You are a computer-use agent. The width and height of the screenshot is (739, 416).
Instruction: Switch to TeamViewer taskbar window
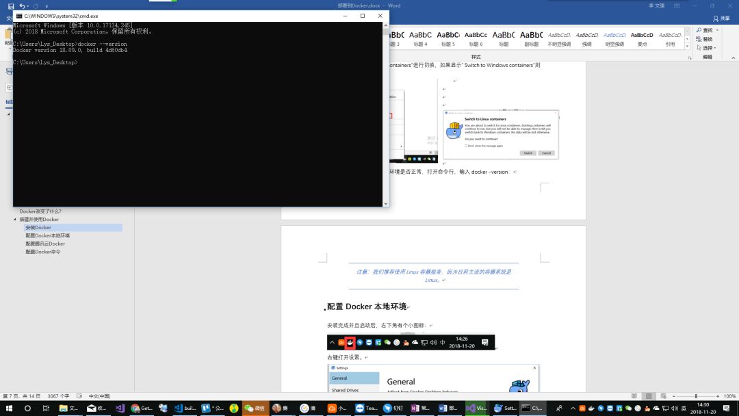point(367,408)
